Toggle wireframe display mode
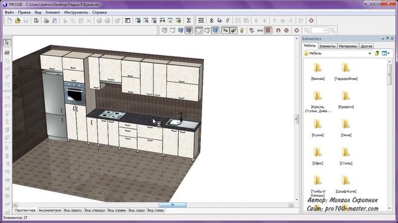The image size is (398, 223). pos(164,30)
